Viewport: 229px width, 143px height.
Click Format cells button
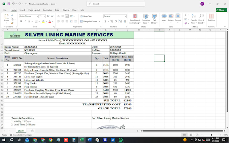click(x=178, y=19)
